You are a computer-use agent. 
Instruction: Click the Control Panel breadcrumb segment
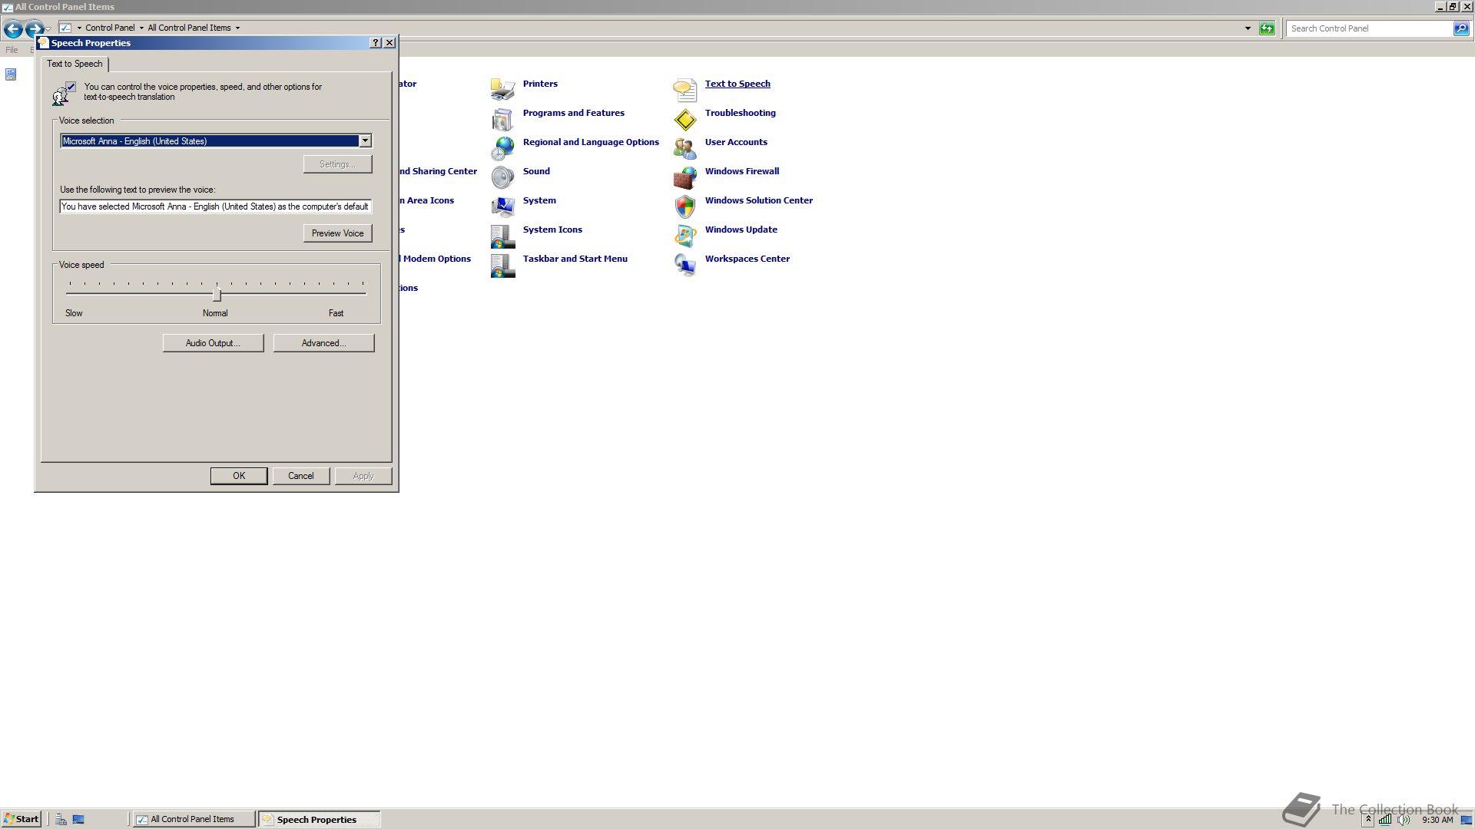click(x=110, y=28)
